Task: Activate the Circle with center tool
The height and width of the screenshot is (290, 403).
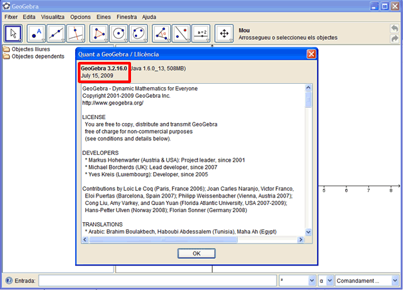Action: tap(119, 33)
